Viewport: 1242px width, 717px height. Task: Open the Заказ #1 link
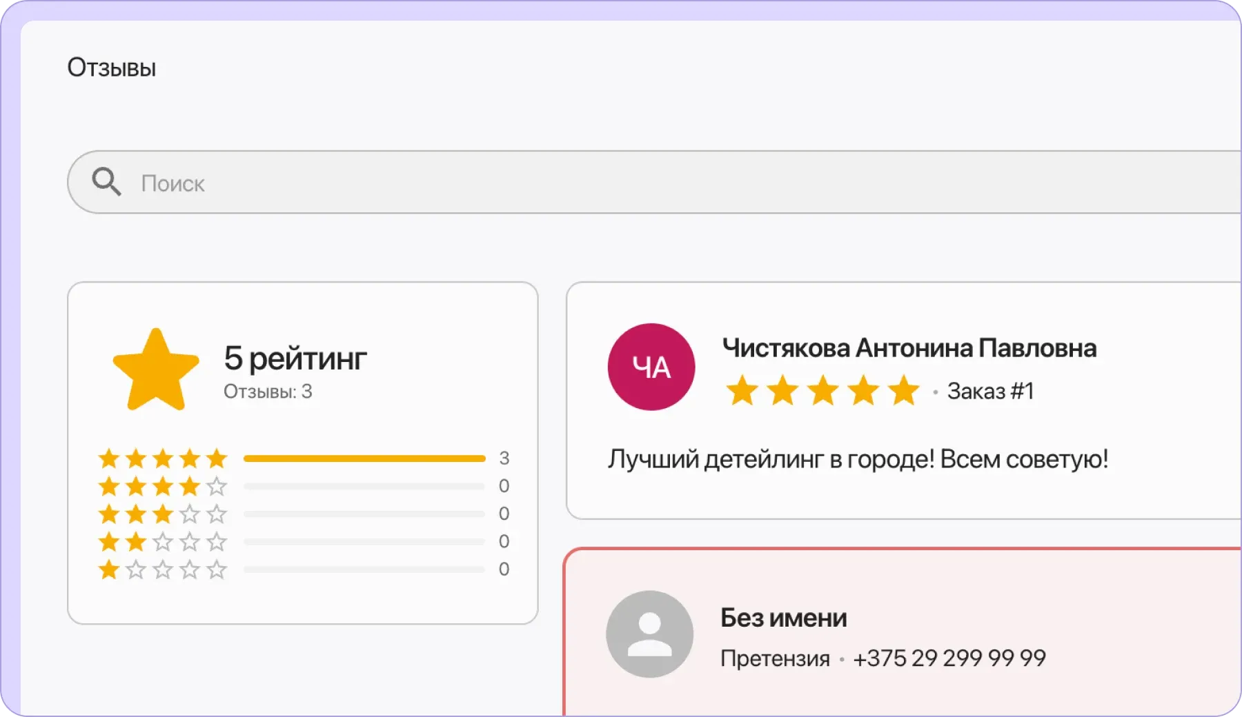coord(991,391)
